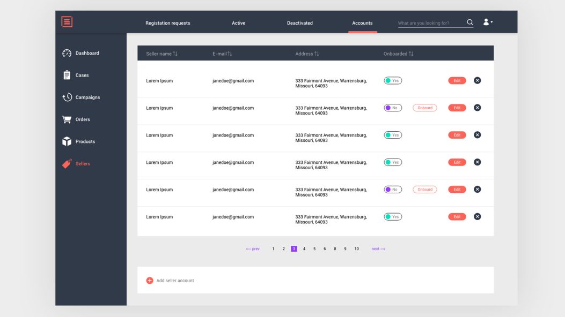Open the user profile dropdown
The height and width of the screenshot is (317, 565).
tap(487, 21)
